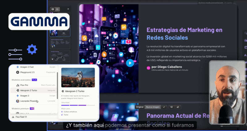Click Ideogram icon in model detail title
The height and width of the screenshot is (131, 247).
(63, 91)
